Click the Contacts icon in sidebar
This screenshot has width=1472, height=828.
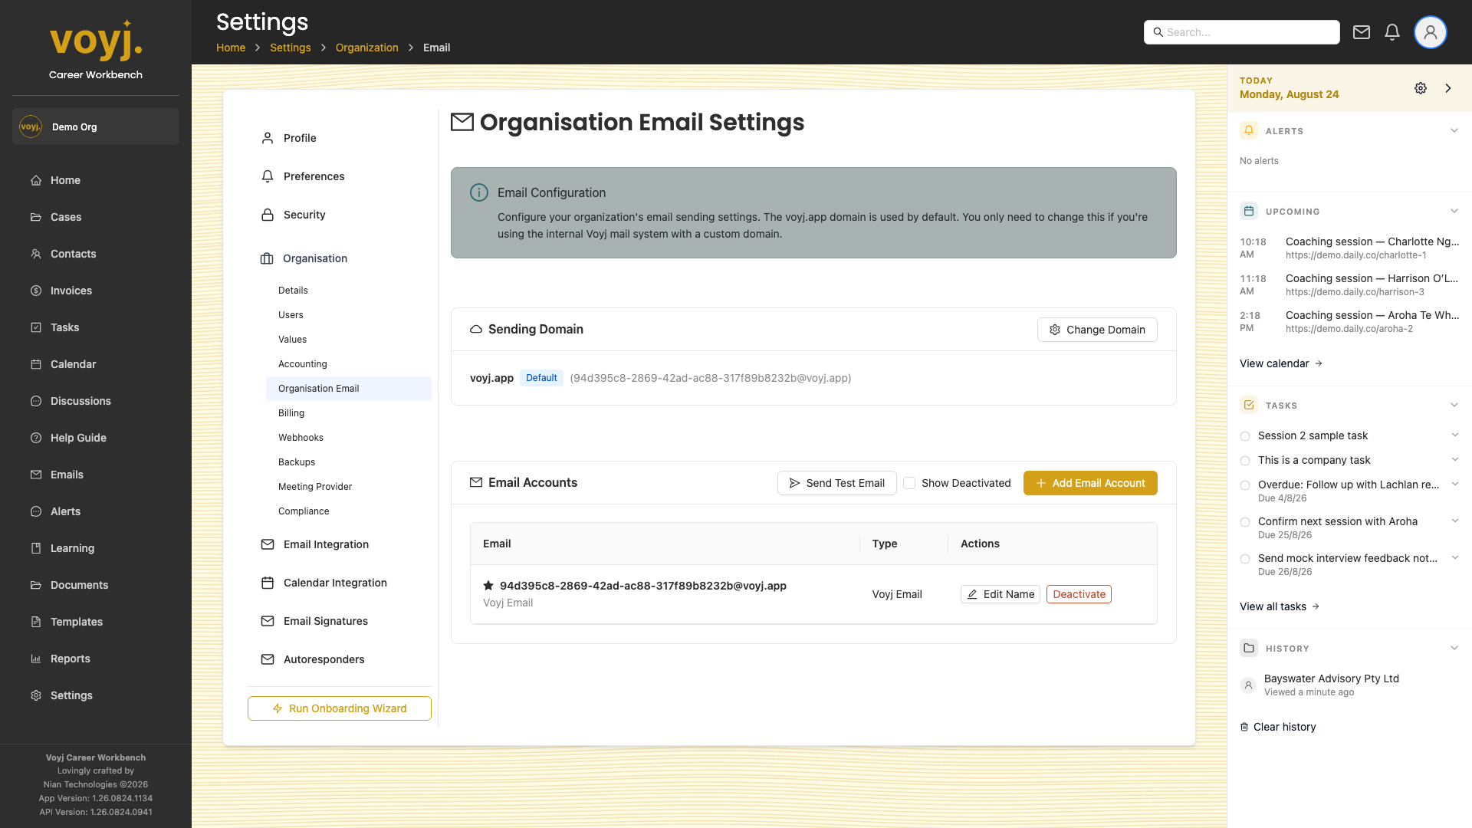36,254
